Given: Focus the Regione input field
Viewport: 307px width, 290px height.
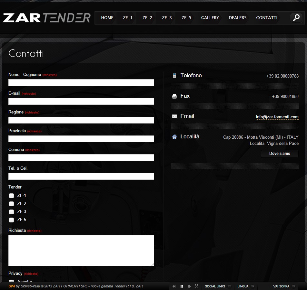Looking at the screenshot, I should [x=81, y=120].
